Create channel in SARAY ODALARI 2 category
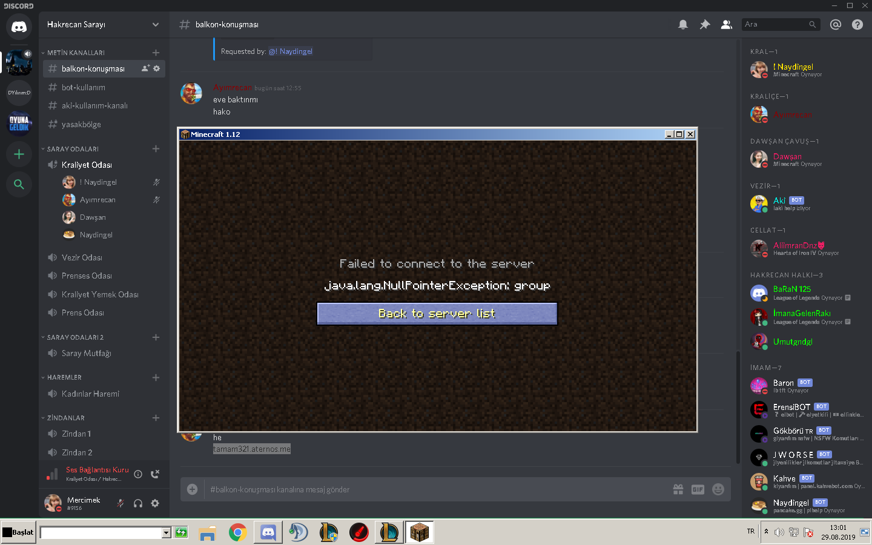The width and height of the screenshot is (872, 545). [156, 337]
